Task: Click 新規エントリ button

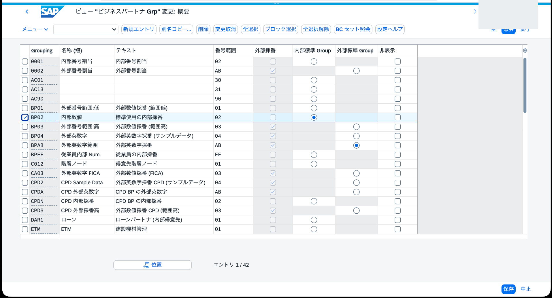Action: point(139,29)
